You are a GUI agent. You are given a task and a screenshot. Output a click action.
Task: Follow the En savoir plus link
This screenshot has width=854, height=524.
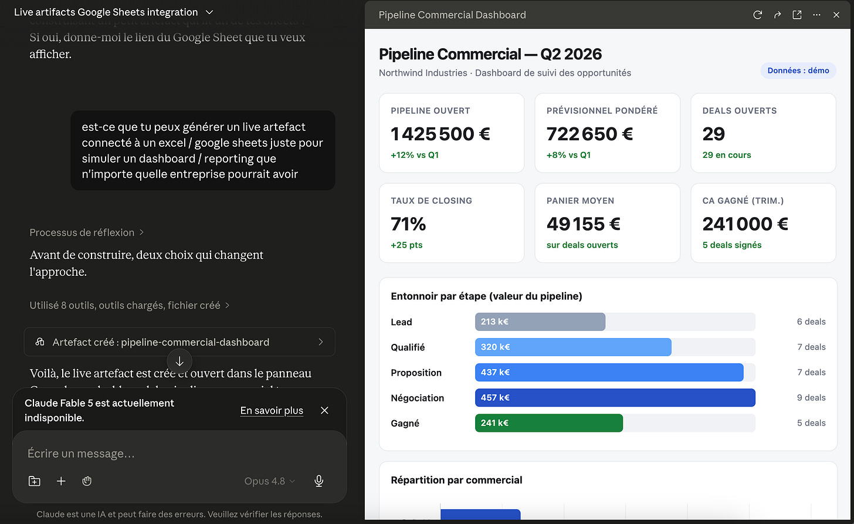pos(272,410)
